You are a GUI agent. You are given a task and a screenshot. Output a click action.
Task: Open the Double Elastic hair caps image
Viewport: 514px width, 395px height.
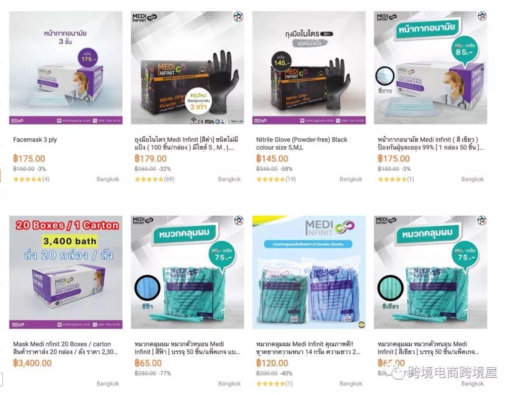tap(309, 272)
